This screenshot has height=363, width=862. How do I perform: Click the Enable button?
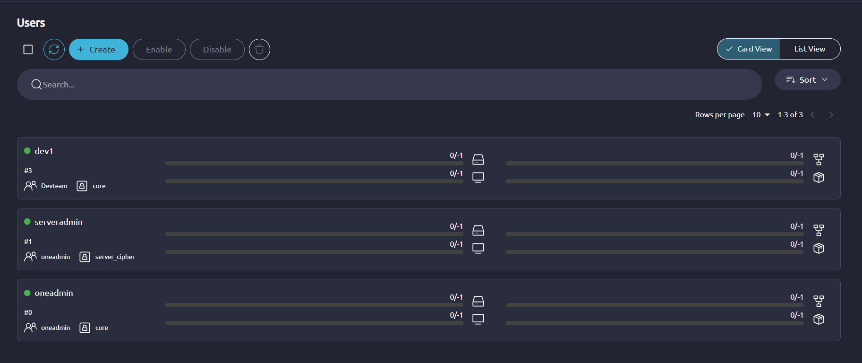pyautogui.click(x=159, y=49)
